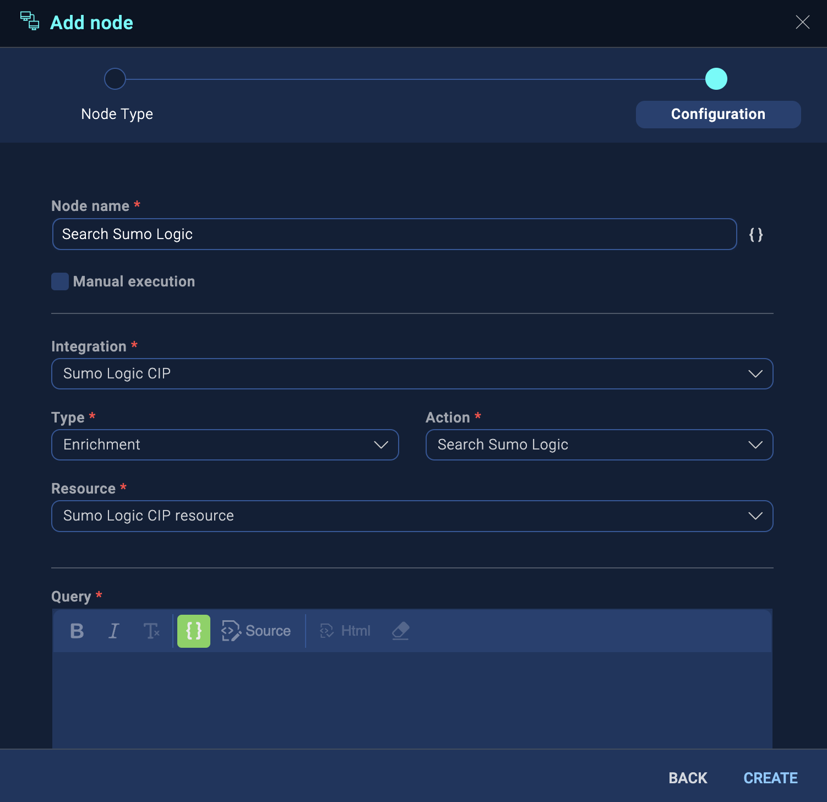The image size is (827, 802).
Task: Select the Node Type progress step circle
Action: (115, 79)
